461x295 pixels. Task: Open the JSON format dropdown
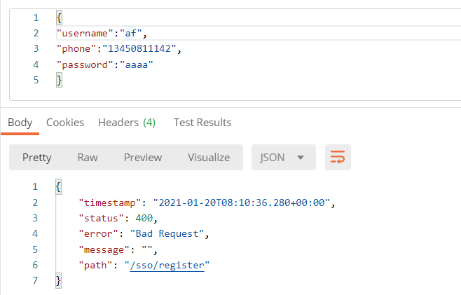coord(283,158)
